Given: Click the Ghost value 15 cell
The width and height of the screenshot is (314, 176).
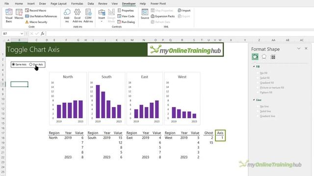Looking at the screenshot, I should pyautogui.click(x=209, y=142).
